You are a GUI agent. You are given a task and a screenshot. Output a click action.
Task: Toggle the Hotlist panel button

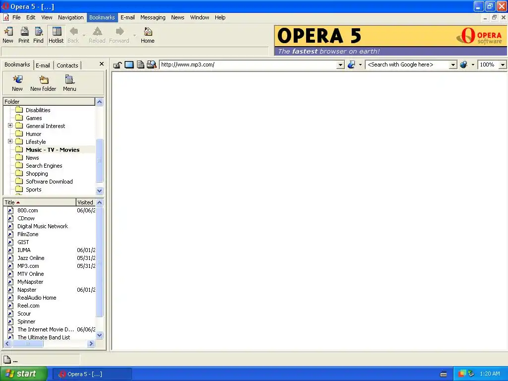(56, 35)
